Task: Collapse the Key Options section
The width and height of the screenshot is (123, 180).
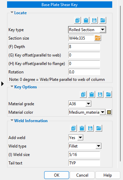Action: [x=12, y=86]
